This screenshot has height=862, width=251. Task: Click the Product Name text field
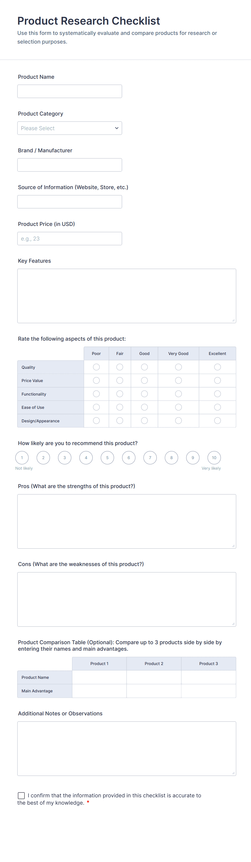click(x=69, y=91)
